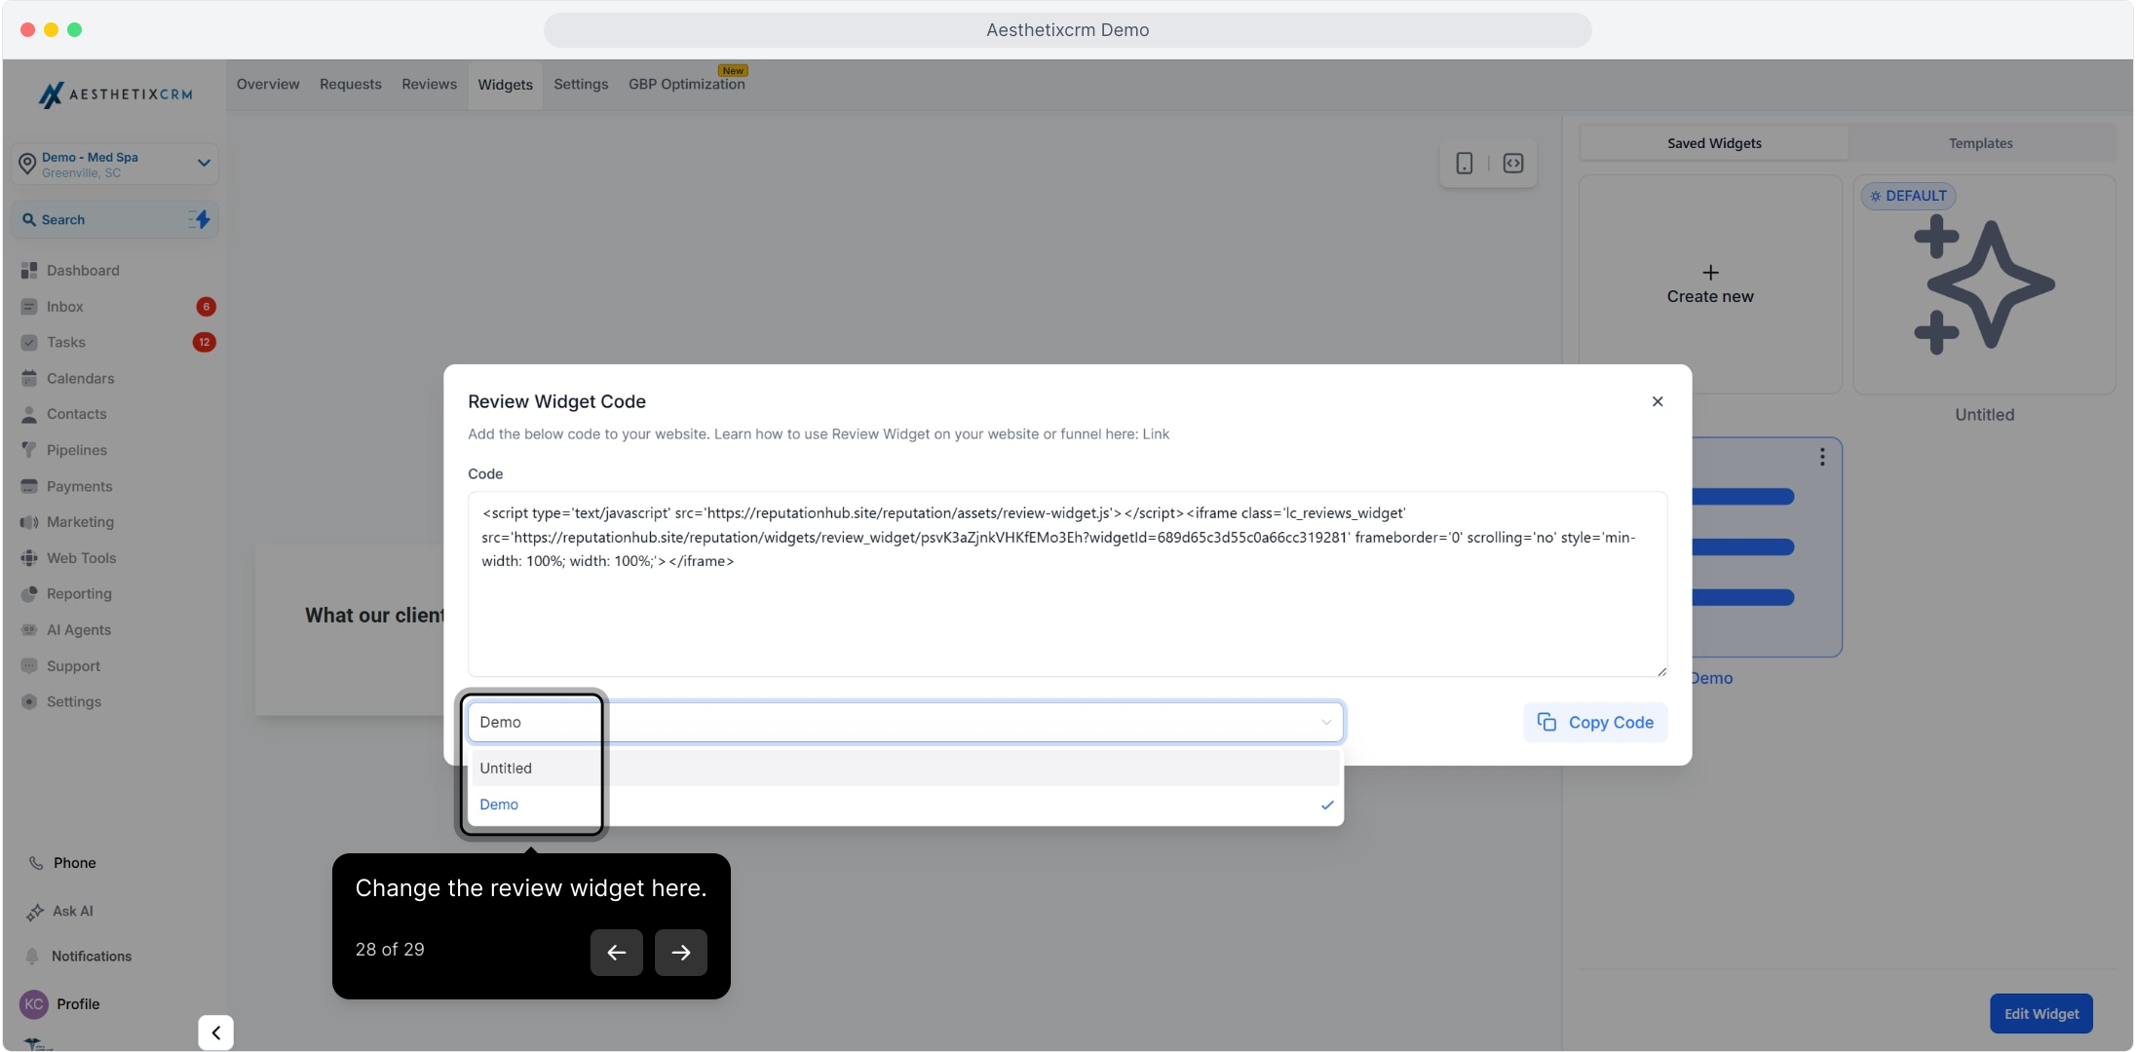The height and width of the screenshot is (1052, 2136).
Task: Close the Review Widget Code dialog
Action: point(1658,401)
